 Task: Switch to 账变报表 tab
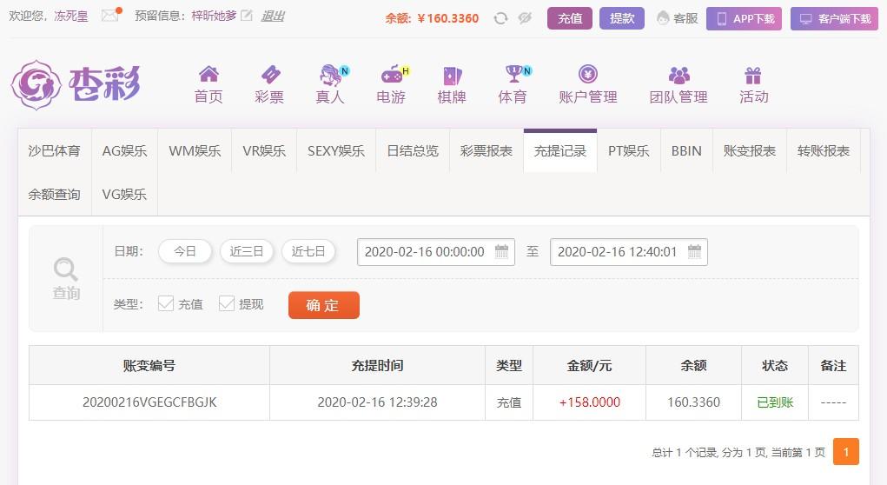pos(750,151)
